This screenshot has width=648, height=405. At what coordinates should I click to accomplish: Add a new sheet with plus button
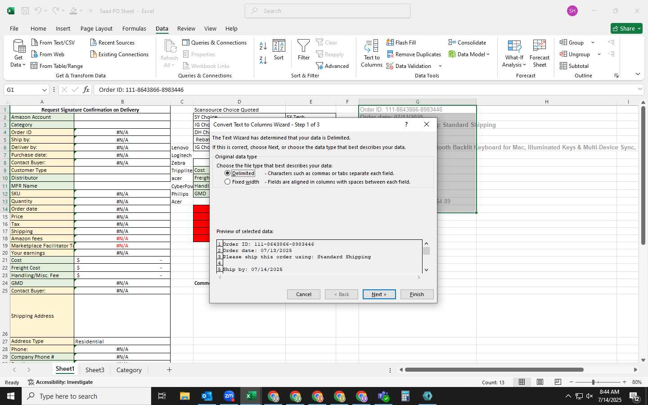coord(169,370)
